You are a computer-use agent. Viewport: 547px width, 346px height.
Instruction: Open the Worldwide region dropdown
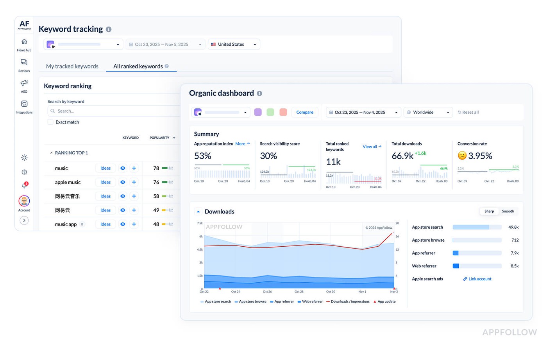click(x=428, y=112)
